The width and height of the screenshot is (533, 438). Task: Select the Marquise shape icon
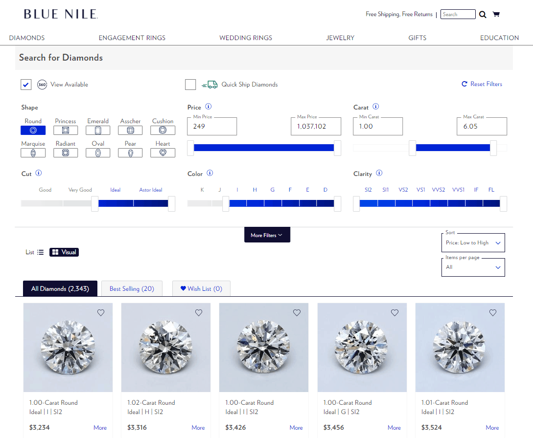tap(33, 152)
